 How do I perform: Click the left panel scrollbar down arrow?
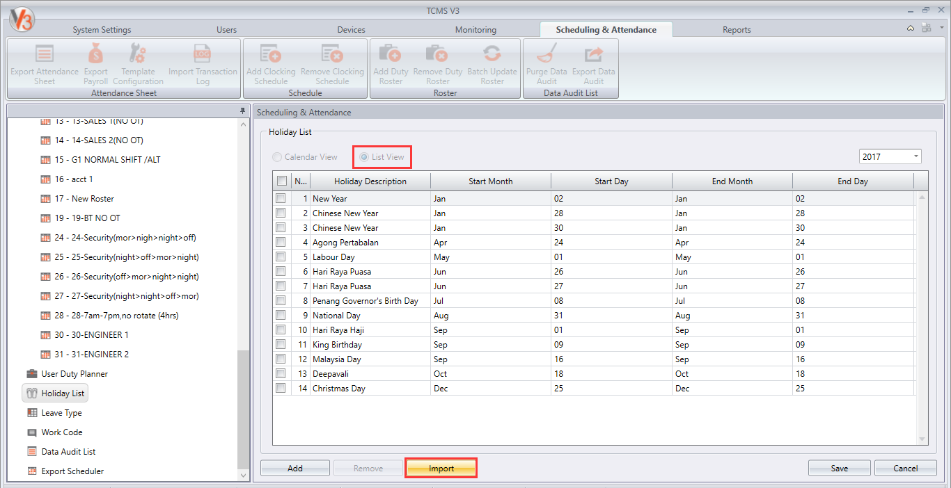(243, 475)
